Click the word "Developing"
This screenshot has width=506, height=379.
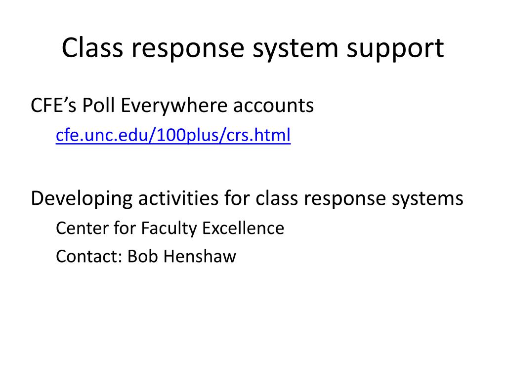(x=82, y=198)
